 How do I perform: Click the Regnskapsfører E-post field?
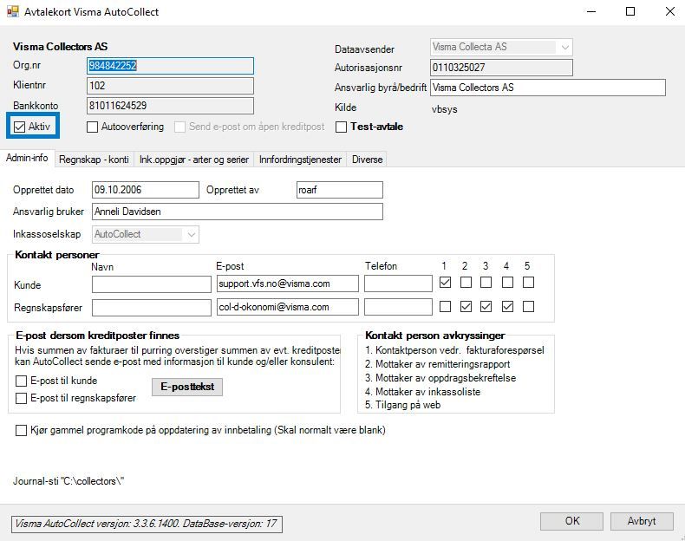[288, 307]
